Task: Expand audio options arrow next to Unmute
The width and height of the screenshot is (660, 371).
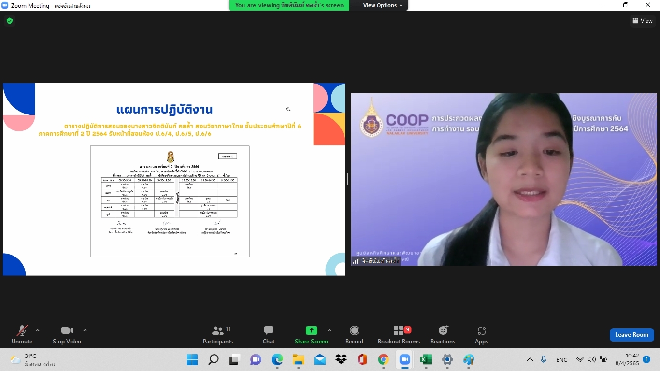Action: (x=38, y=331)
